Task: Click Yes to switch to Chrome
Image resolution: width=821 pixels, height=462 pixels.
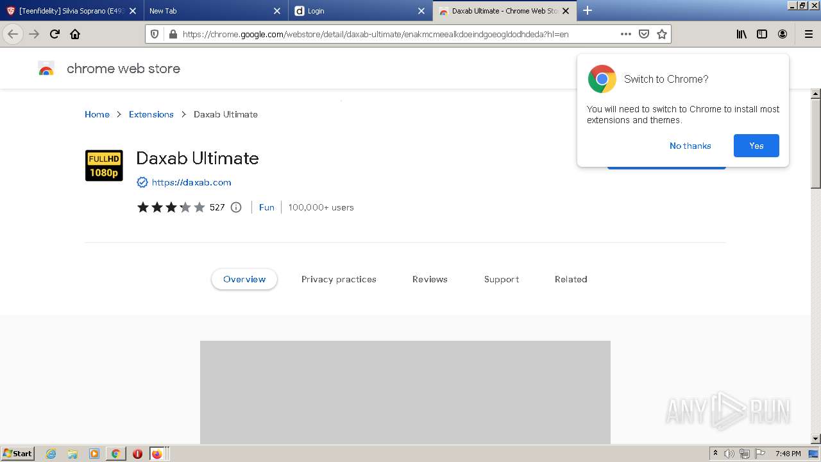Action: tap(756, 146)
